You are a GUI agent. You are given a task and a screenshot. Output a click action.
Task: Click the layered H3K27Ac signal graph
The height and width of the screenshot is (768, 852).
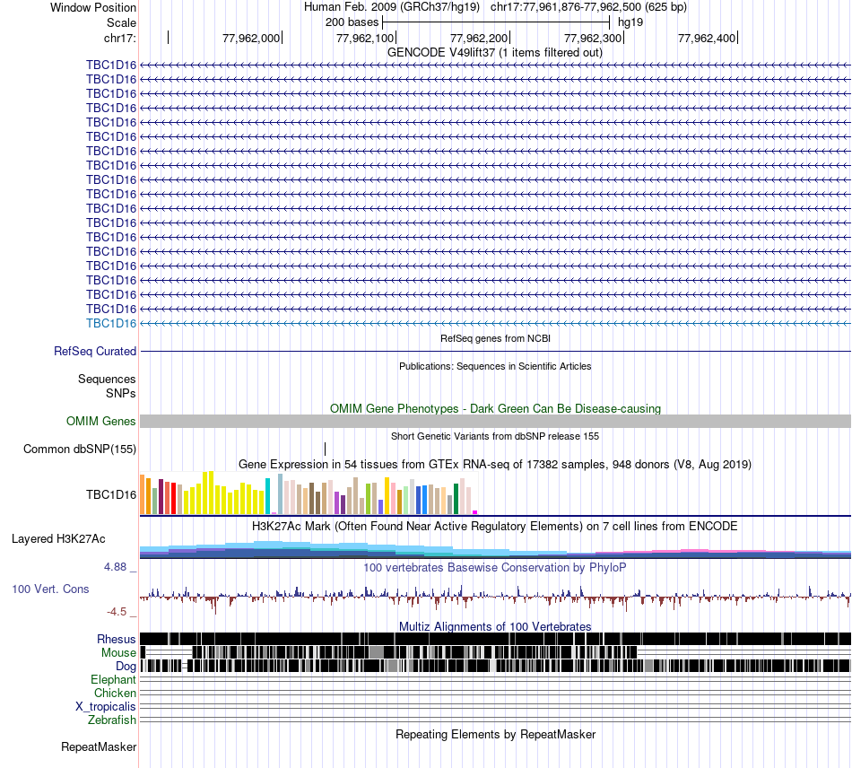pos(496,549)
